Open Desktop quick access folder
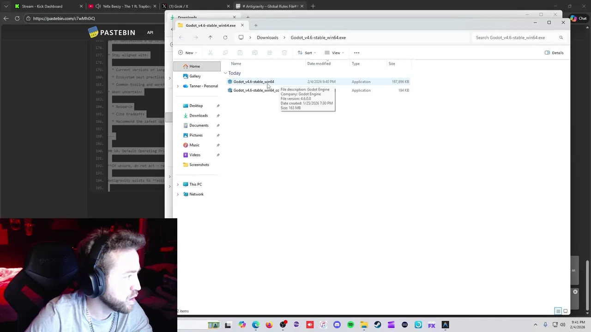Screen dimensions: 591x332 coord(197,106)
